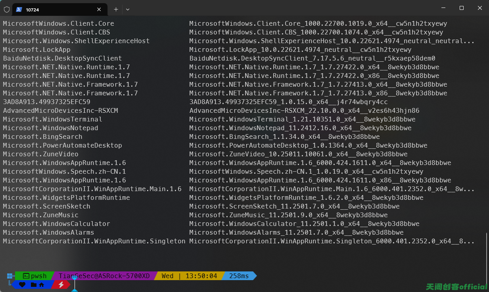This screenshot has width=489, height=292.
Task: Click the home icon in prompt line
Action: [x=41, y=284]
